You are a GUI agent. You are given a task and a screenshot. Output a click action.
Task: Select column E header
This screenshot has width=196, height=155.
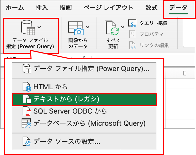coord(185,73)
